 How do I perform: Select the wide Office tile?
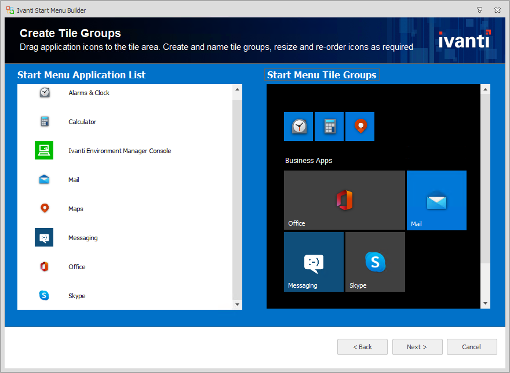click(x=344, y=200)
